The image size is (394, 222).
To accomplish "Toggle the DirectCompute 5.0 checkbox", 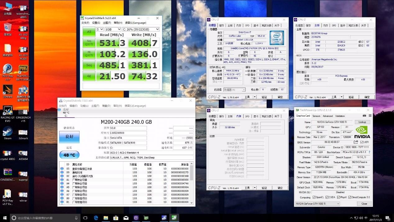I will point(350,197).
